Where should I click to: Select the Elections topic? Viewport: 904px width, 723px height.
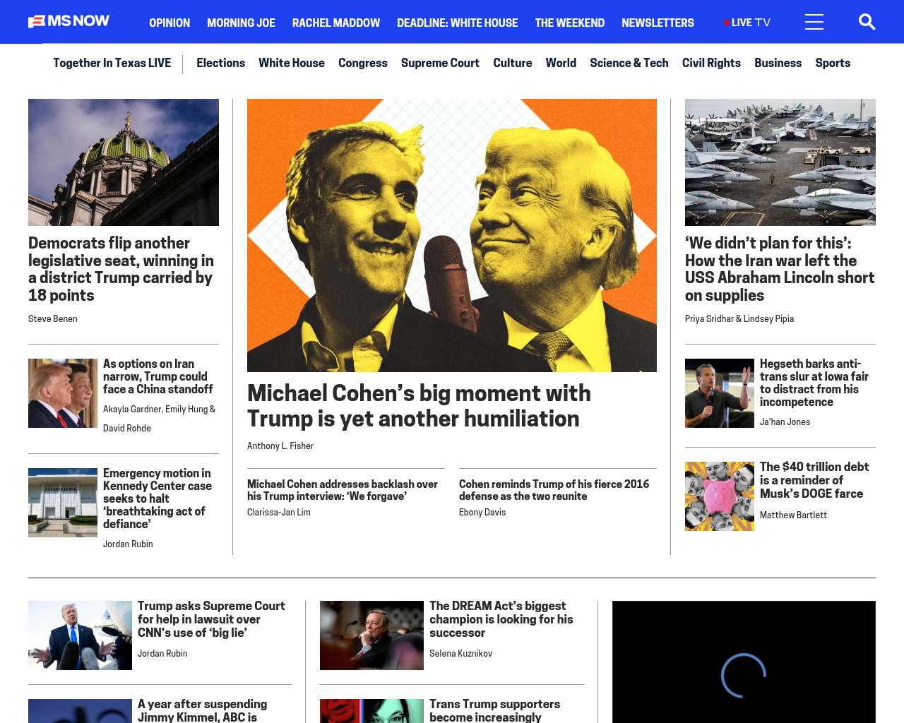[220, 63]
